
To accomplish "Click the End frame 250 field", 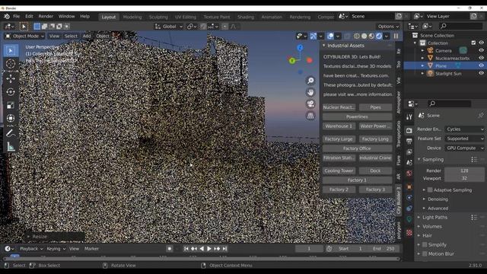I will [x=384, y=249].
